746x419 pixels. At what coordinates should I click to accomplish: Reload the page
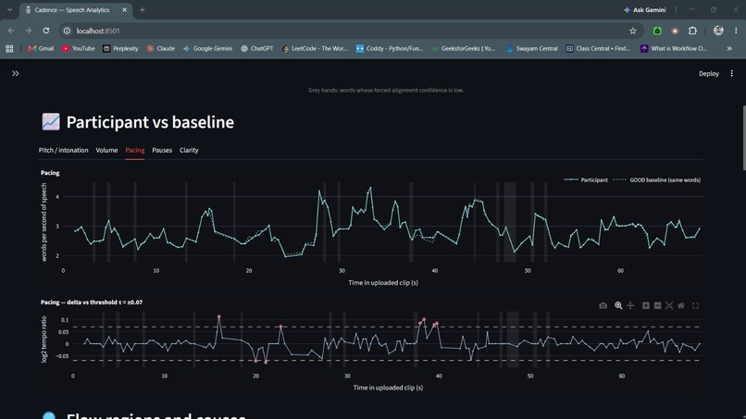[46, 31]
